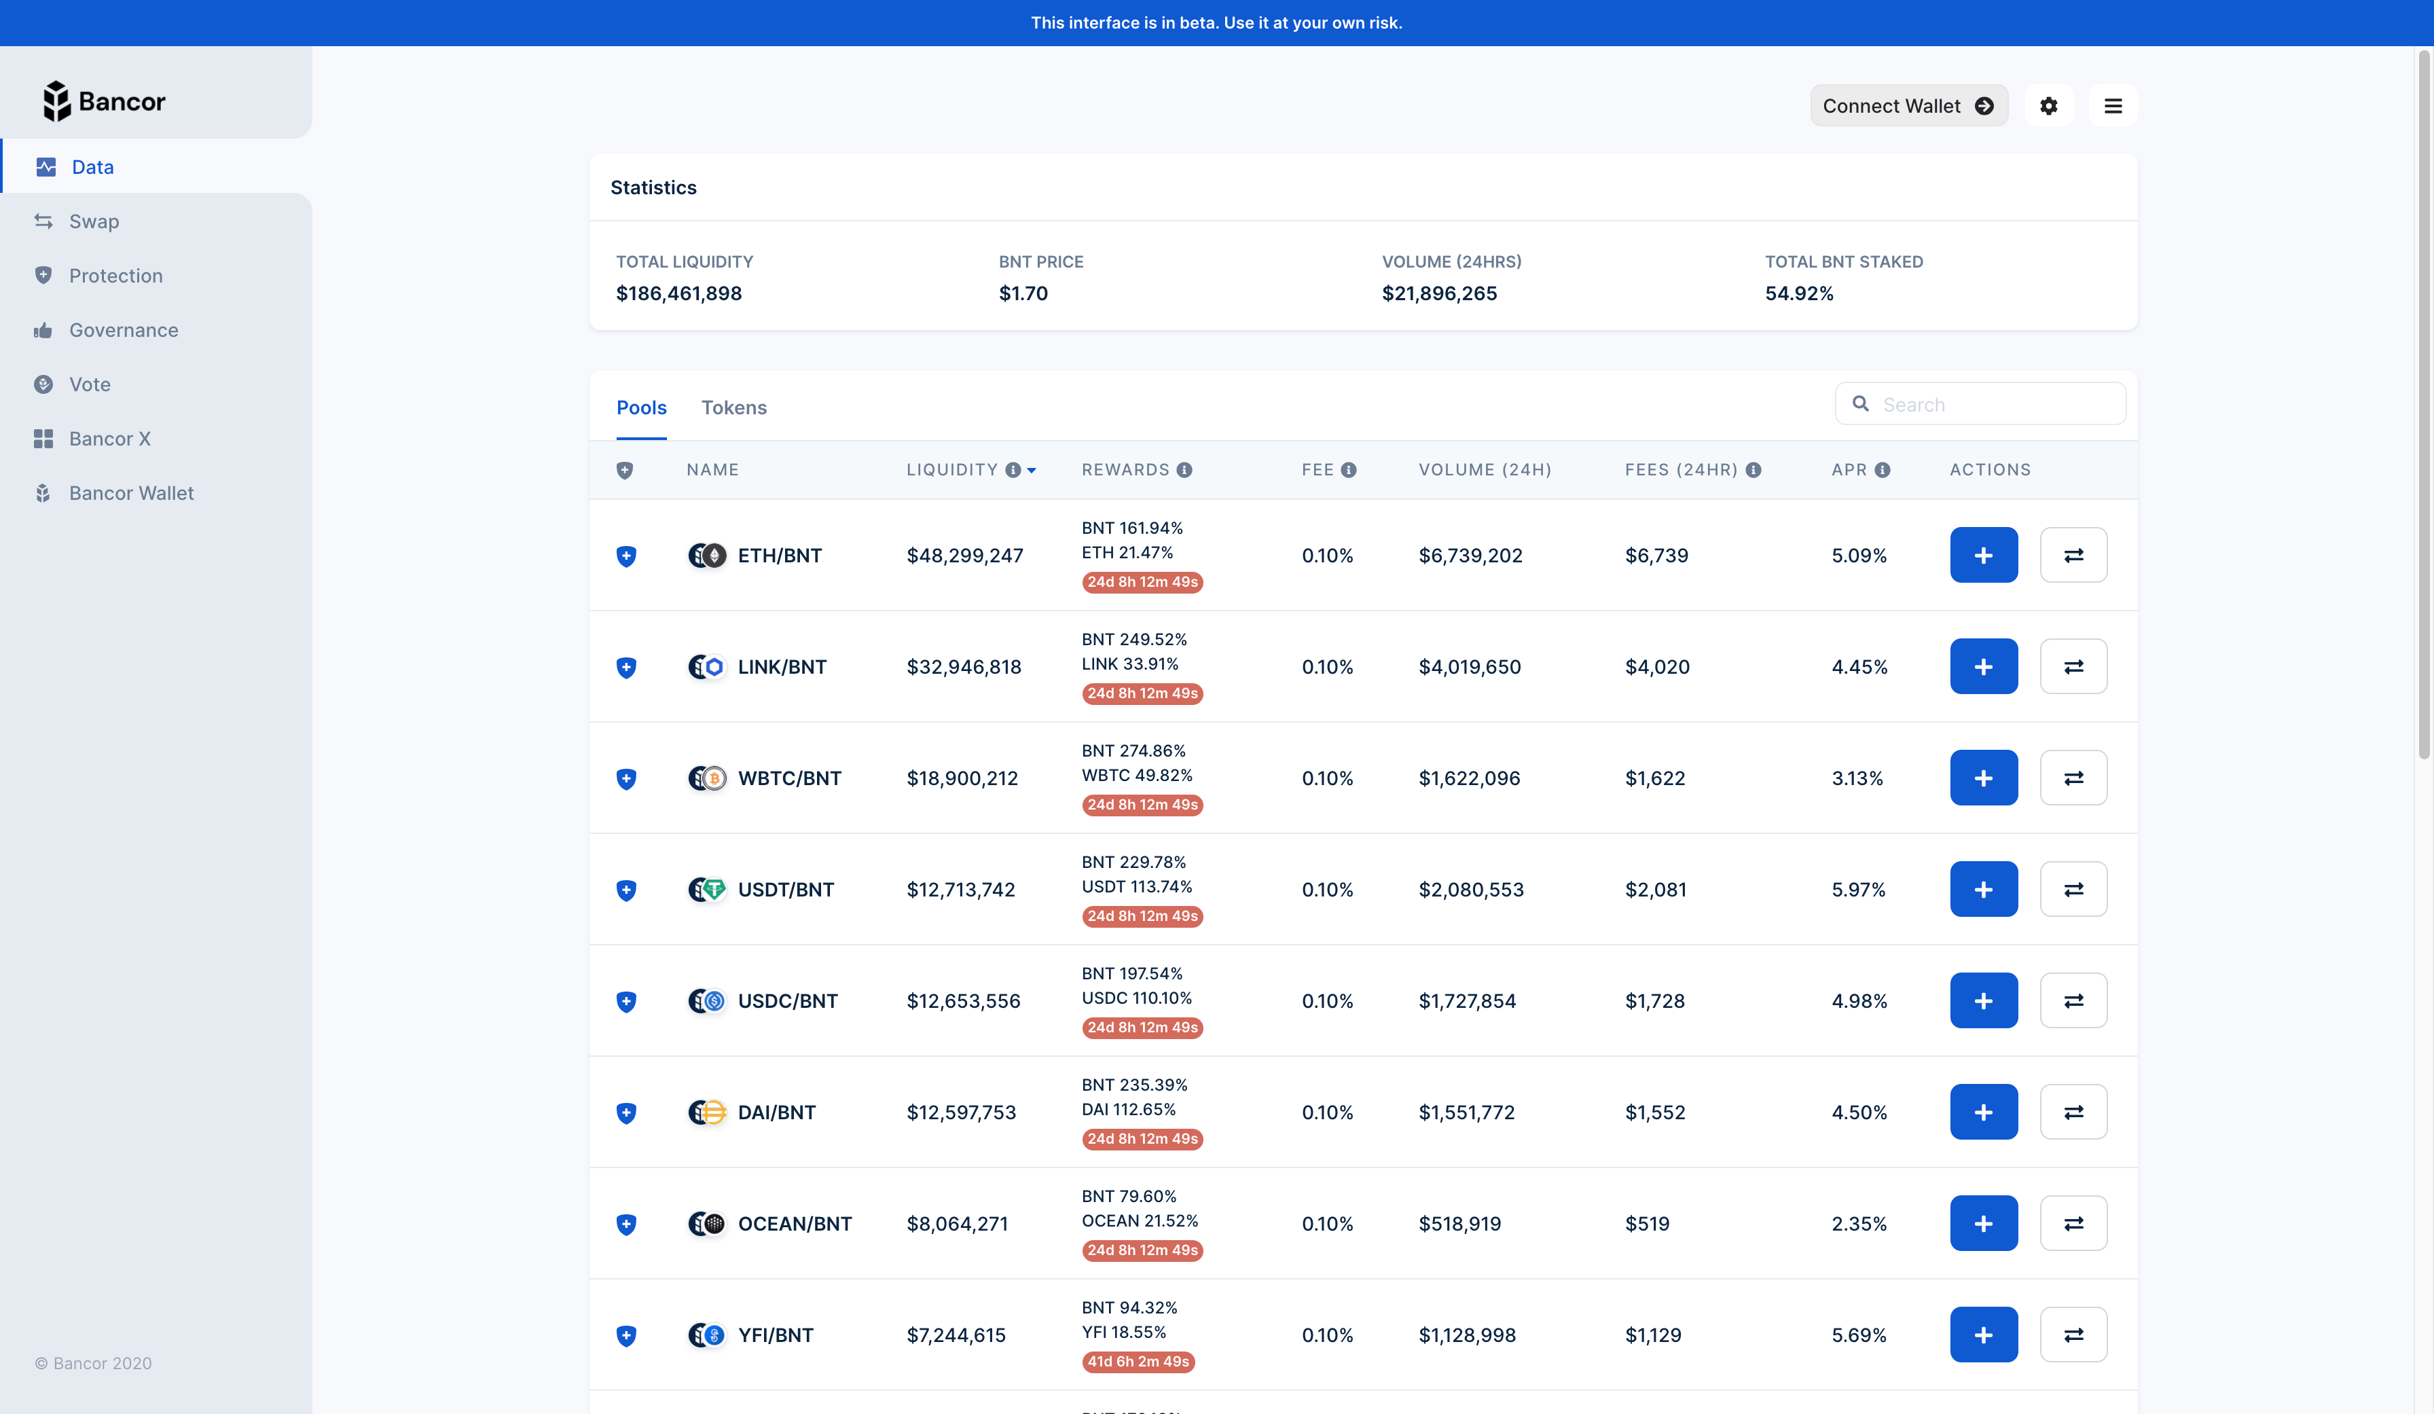Click the OCEAN/BNT pool name

pyautogui.click(x=794, y=1224)
